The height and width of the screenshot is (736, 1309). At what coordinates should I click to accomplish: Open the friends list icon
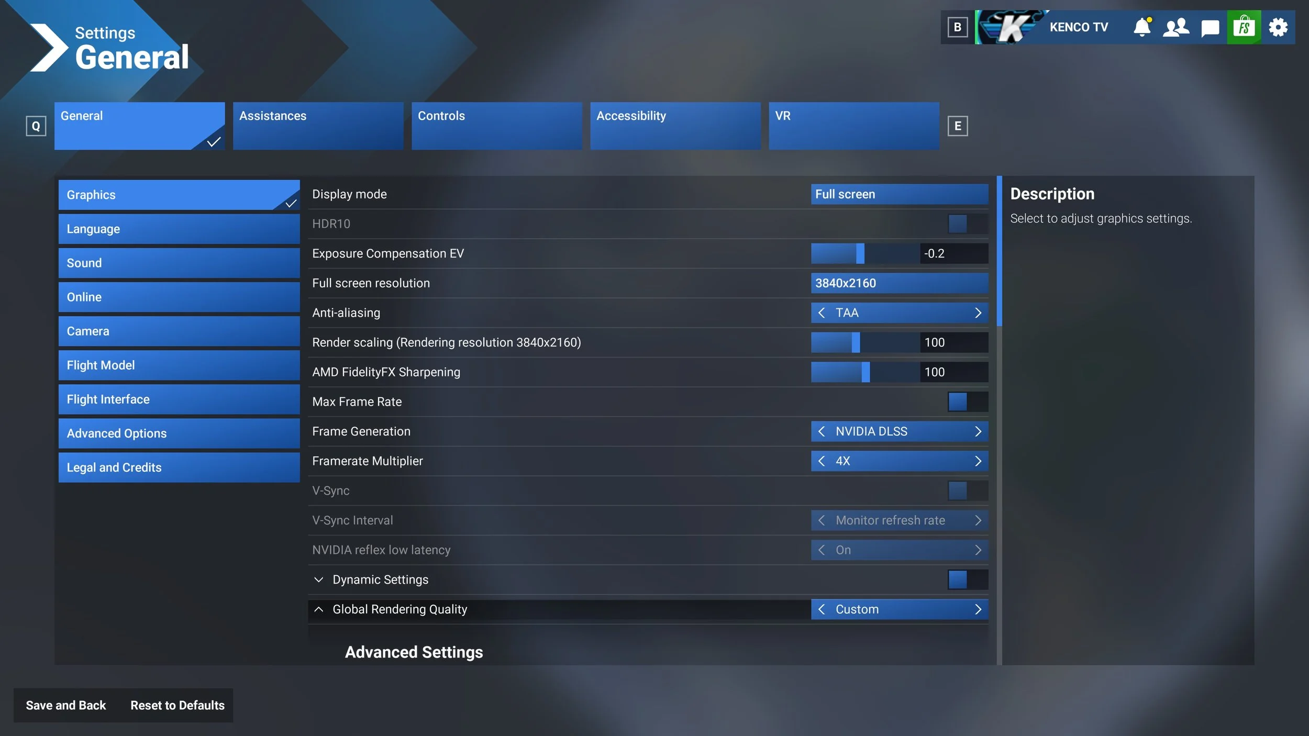(x=1175, y=27)
